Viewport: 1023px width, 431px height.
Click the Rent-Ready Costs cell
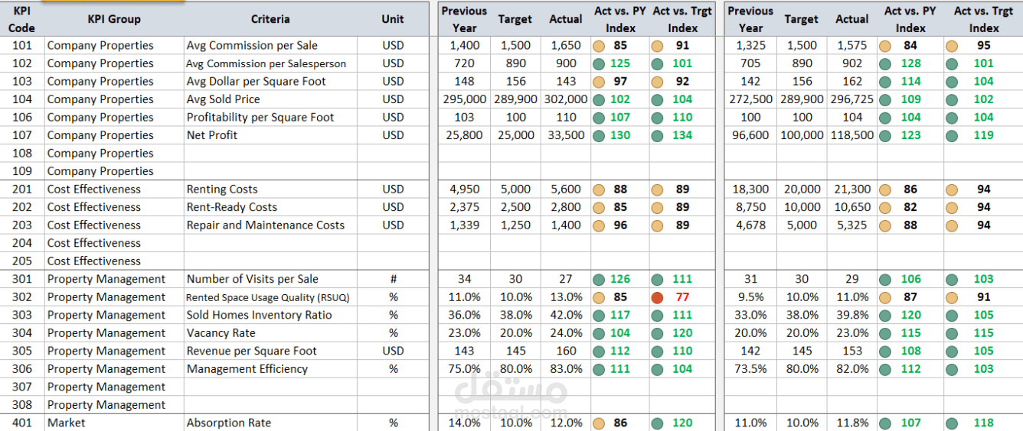coord(270,207)
